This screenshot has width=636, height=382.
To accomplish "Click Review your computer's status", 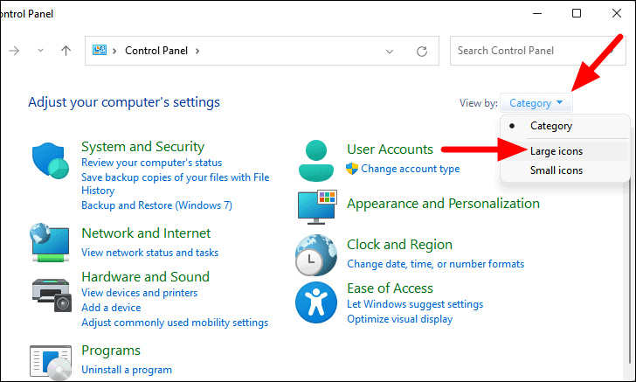I will [x=152, y=163].
